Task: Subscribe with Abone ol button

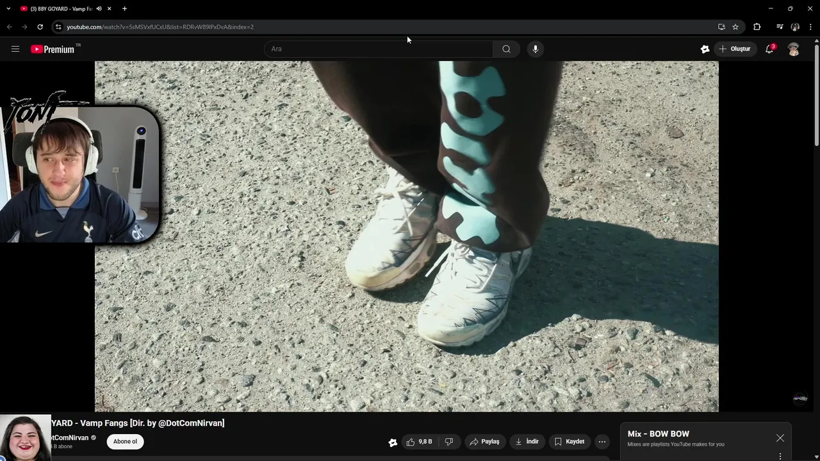Action: [125, 441]
